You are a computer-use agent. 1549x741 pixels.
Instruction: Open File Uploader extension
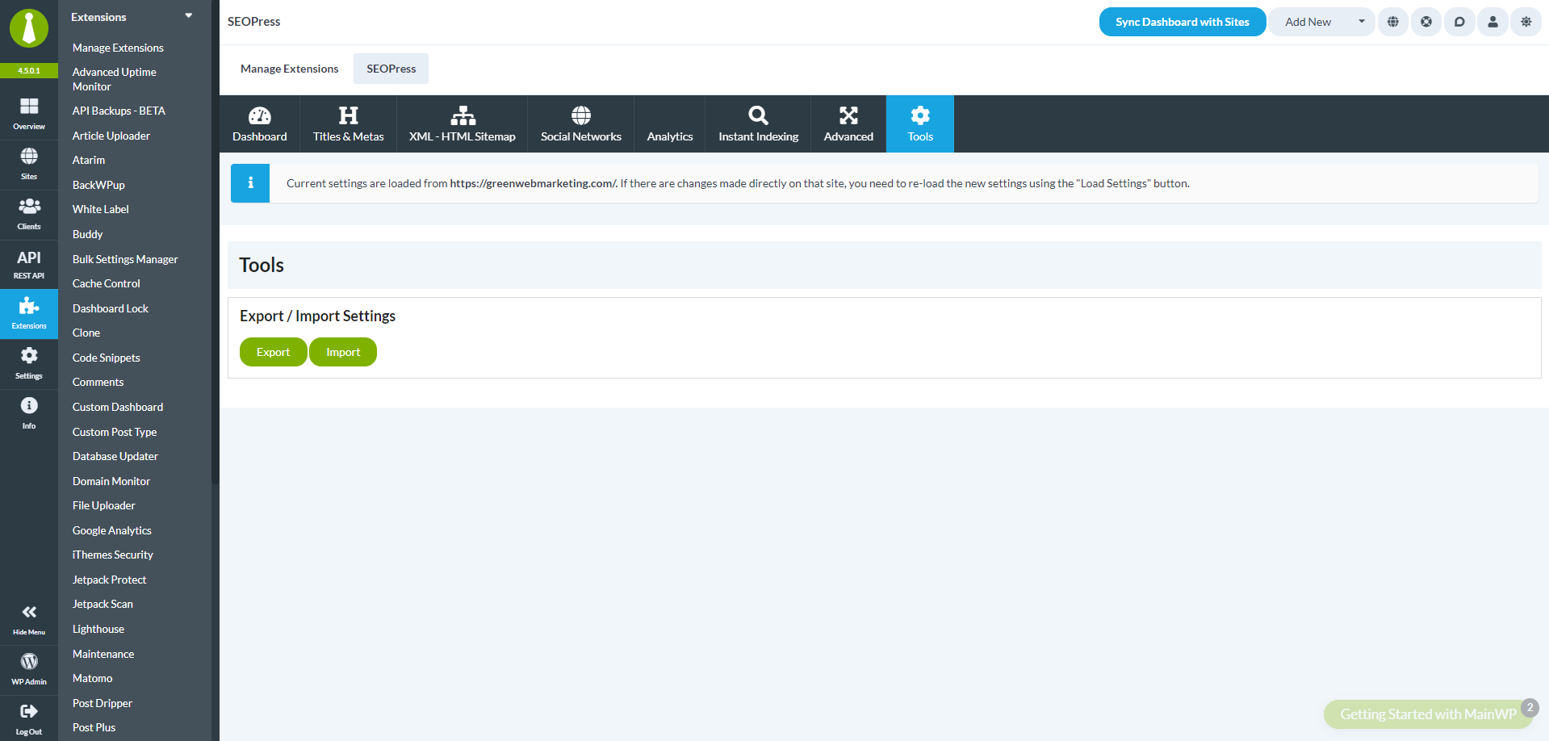point(104,505)
